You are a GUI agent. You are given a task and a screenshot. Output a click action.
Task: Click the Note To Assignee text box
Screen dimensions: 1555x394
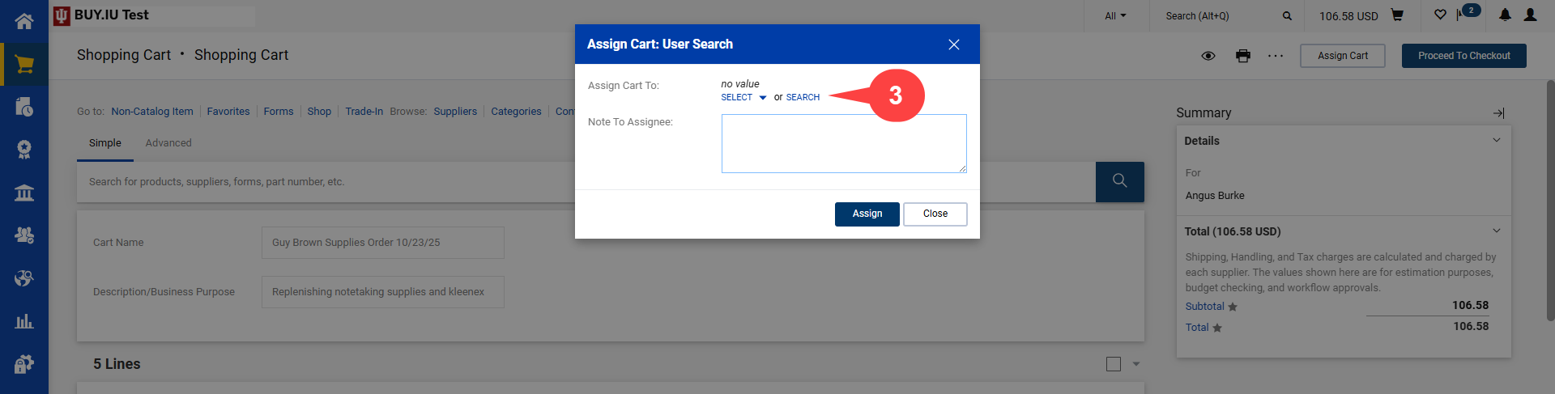coord(843,143)
